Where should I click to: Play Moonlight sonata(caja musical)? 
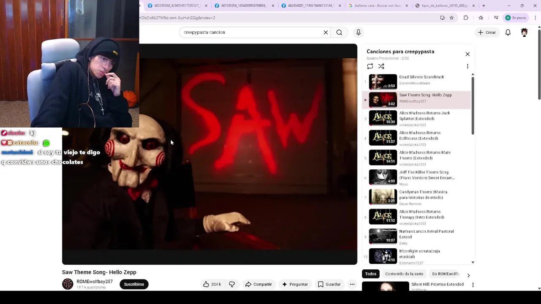[416, 256]
